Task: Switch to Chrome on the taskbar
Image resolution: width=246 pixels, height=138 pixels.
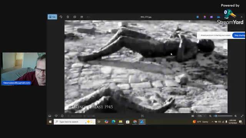Action: tap(135, 122)
